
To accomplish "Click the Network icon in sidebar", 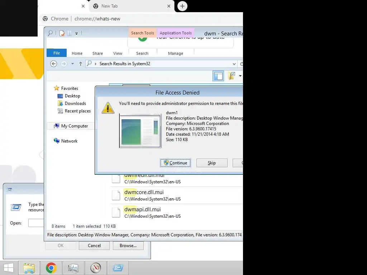I will click(x=56, y=141).
